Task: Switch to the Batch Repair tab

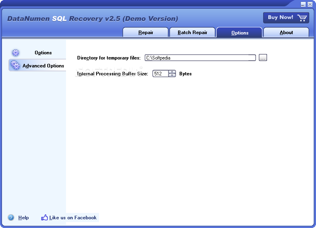Action: click(x=192, y=33)
